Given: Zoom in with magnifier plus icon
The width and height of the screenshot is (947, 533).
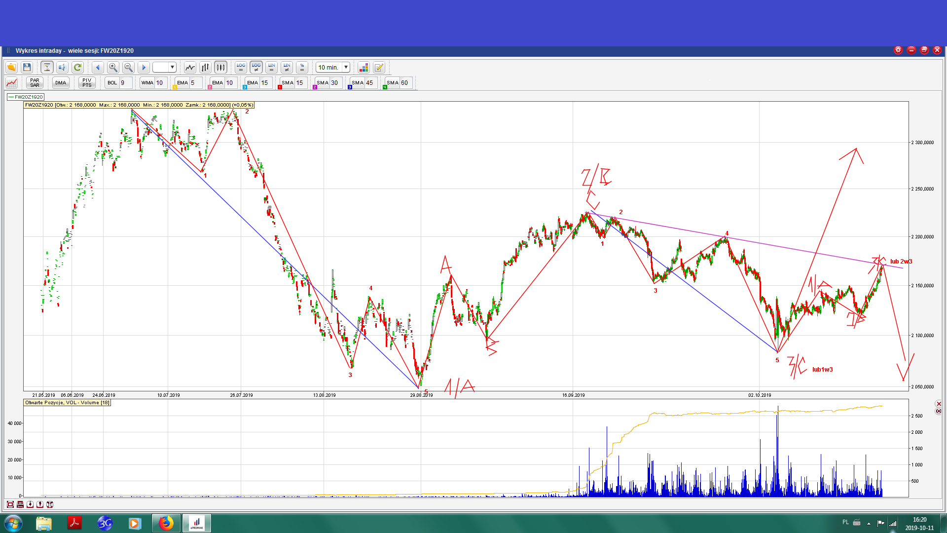Looking at the screenshot, I should point(113,67).
